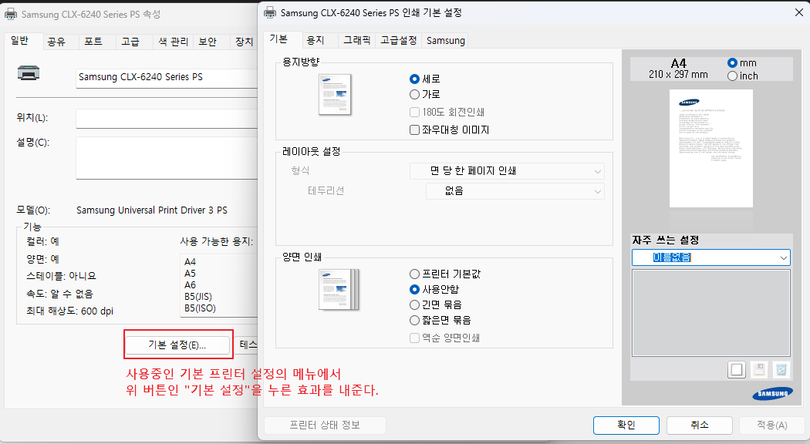Click the Samsung Universal Print Driver 3 PS model text
The image size is (810, 444).
pos(152,210)
